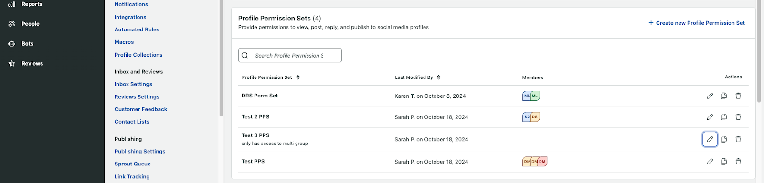Duplicate the DRS Perm Set permission set
Viewport: 764px width, 183px height.
724,96
